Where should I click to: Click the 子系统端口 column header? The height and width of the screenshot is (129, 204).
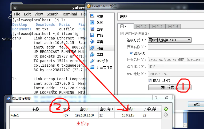point(151,109)
